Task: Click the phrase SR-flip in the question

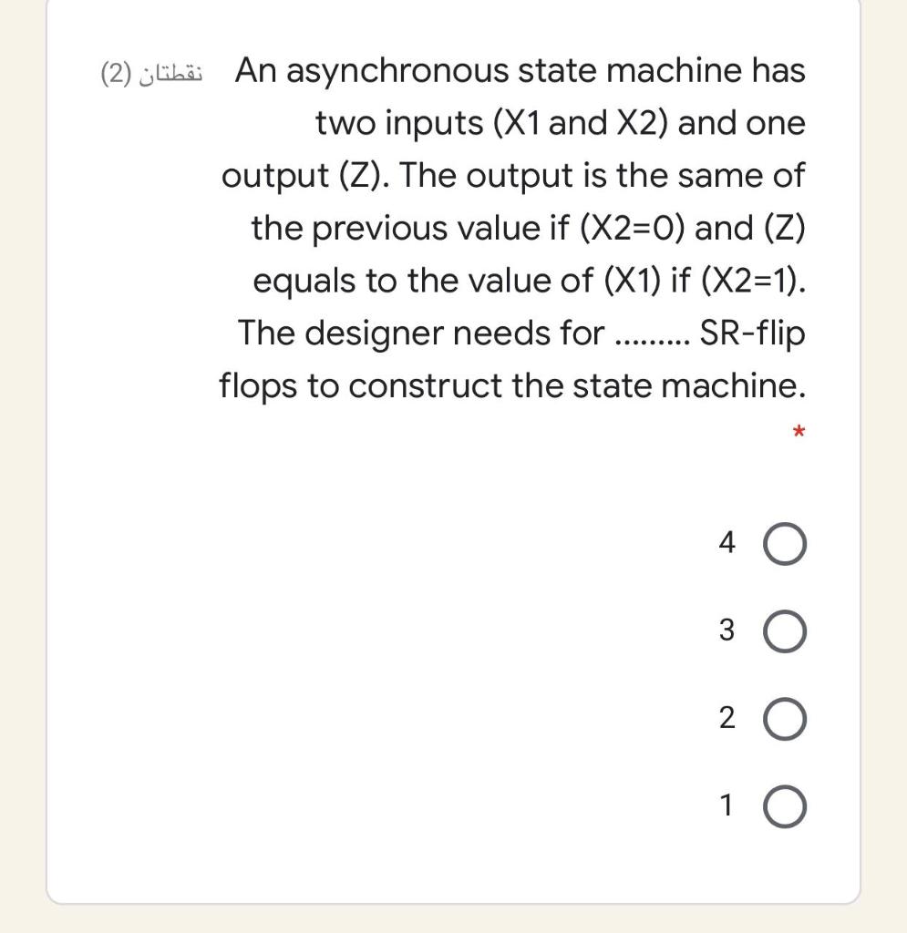Action: click(x=750, y=333)
